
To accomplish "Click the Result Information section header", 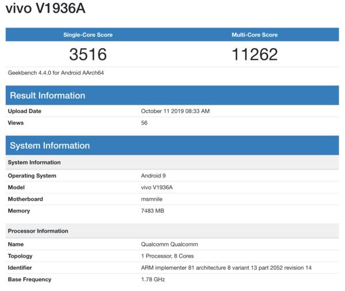I will click(x=48, y=95).
